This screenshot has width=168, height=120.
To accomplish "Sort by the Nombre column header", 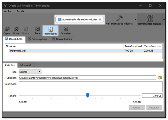I will point(64,46).
